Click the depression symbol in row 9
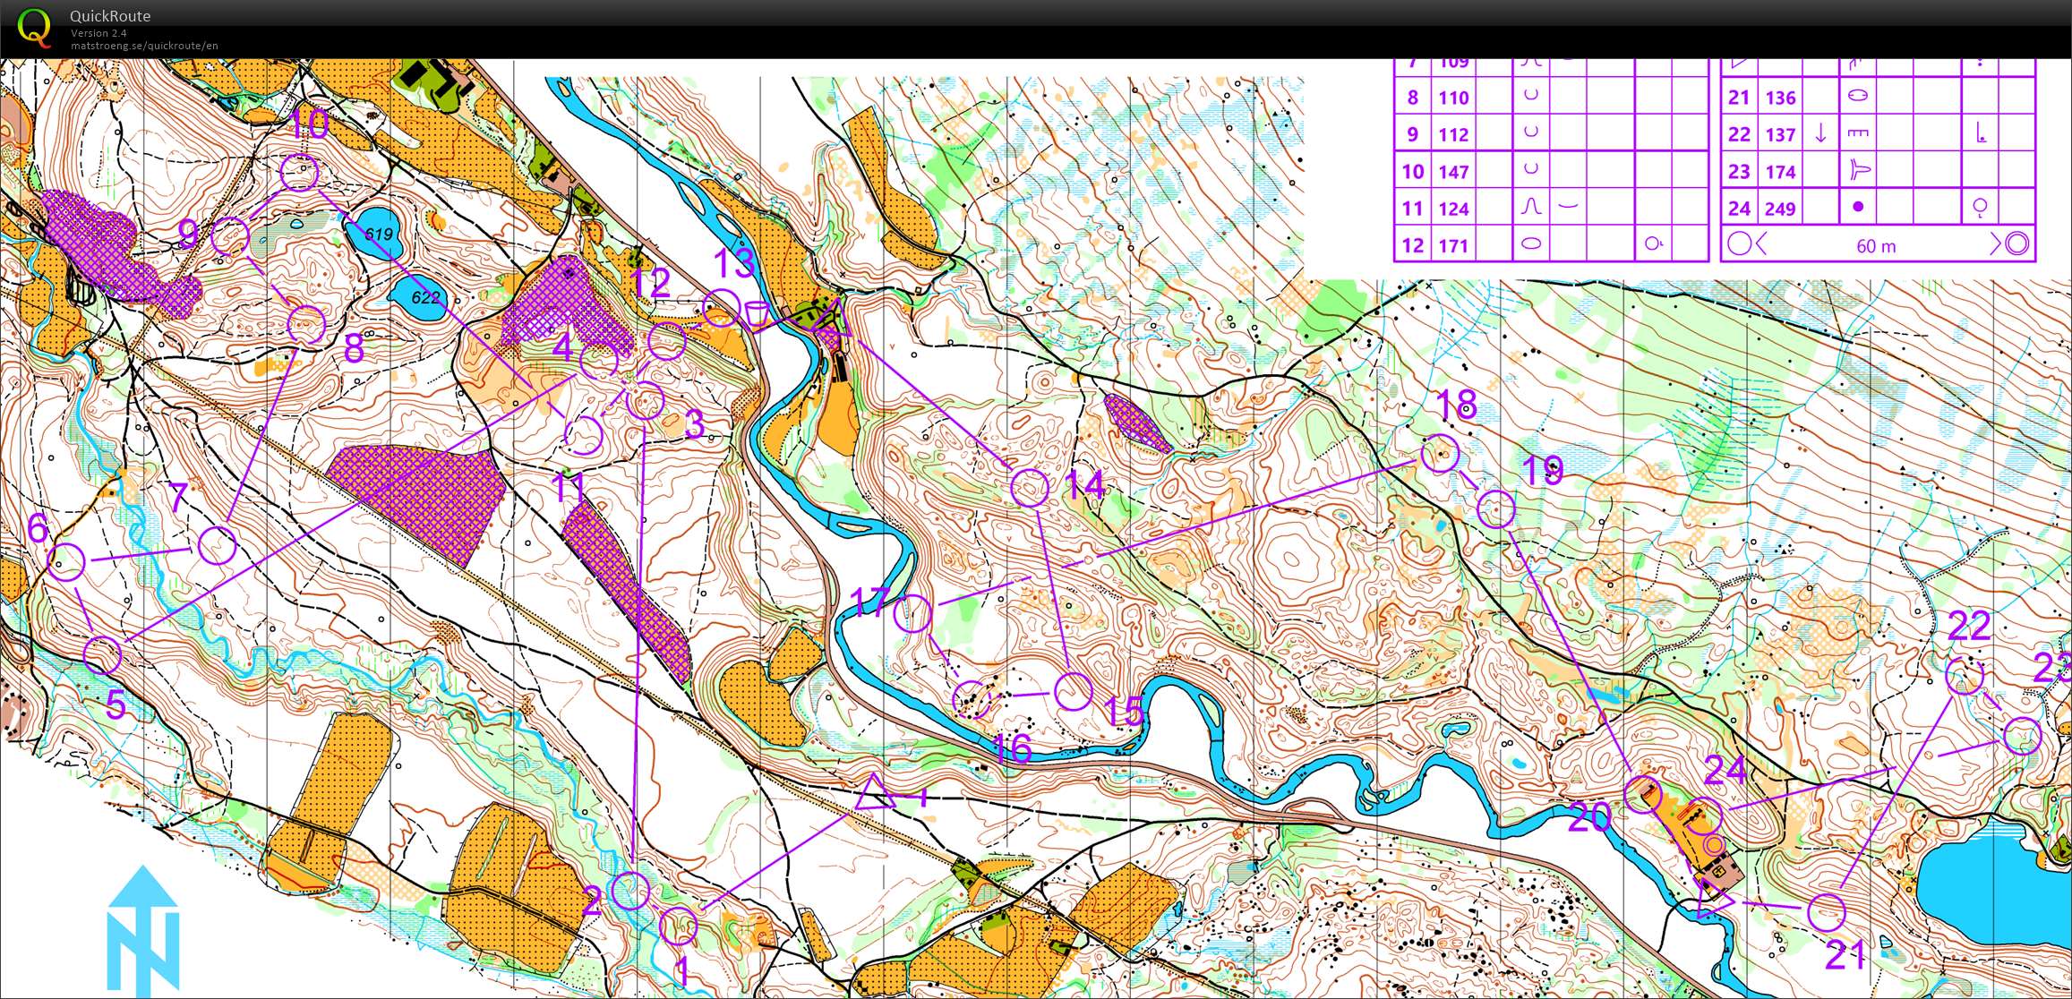This screenshot has width=2072, height=999. coord(1531,132)
